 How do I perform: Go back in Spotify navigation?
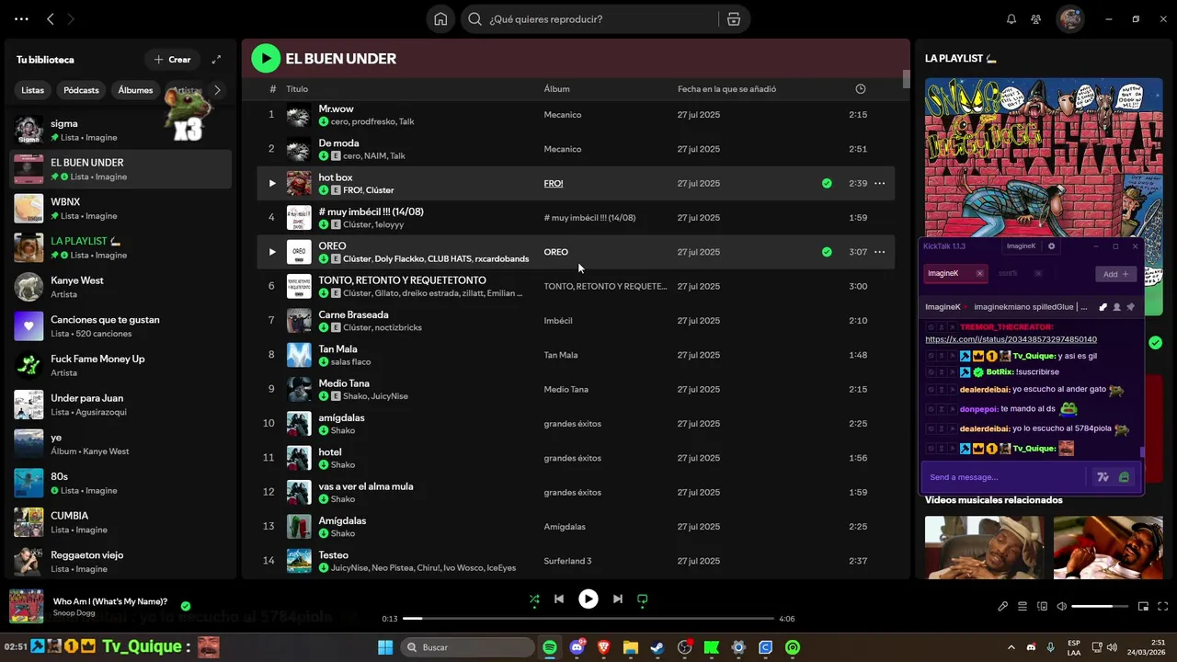point(51,19)
